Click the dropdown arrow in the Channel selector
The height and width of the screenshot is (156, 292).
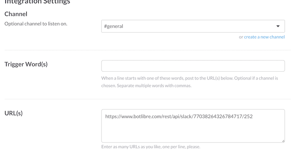[x=278, y=26]
